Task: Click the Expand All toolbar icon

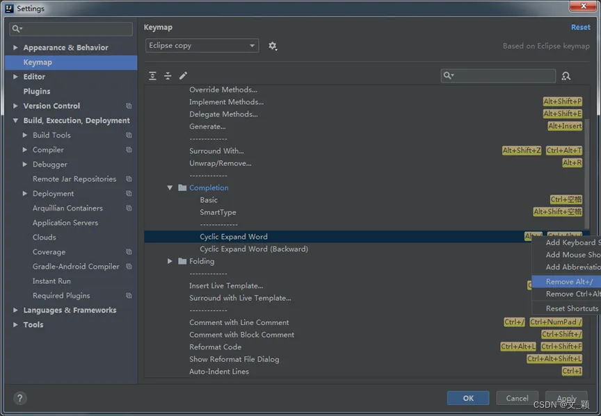Action: click(x=153, y=76)
